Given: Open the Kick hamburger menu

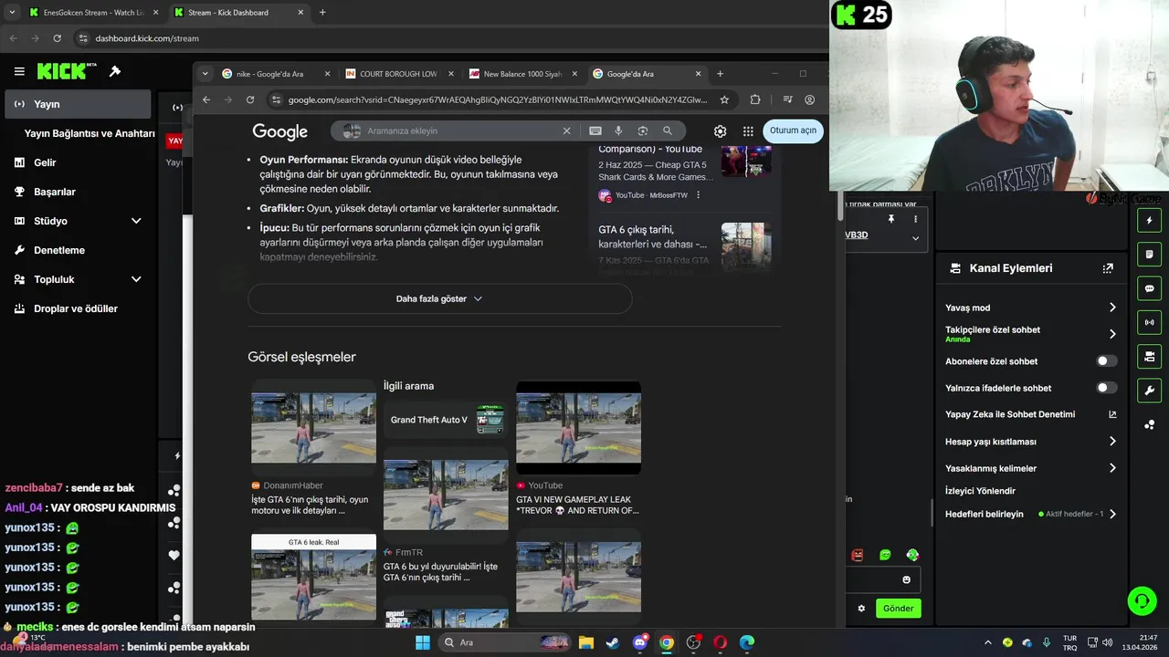Looking at the screenshot, I should [19, 71].
